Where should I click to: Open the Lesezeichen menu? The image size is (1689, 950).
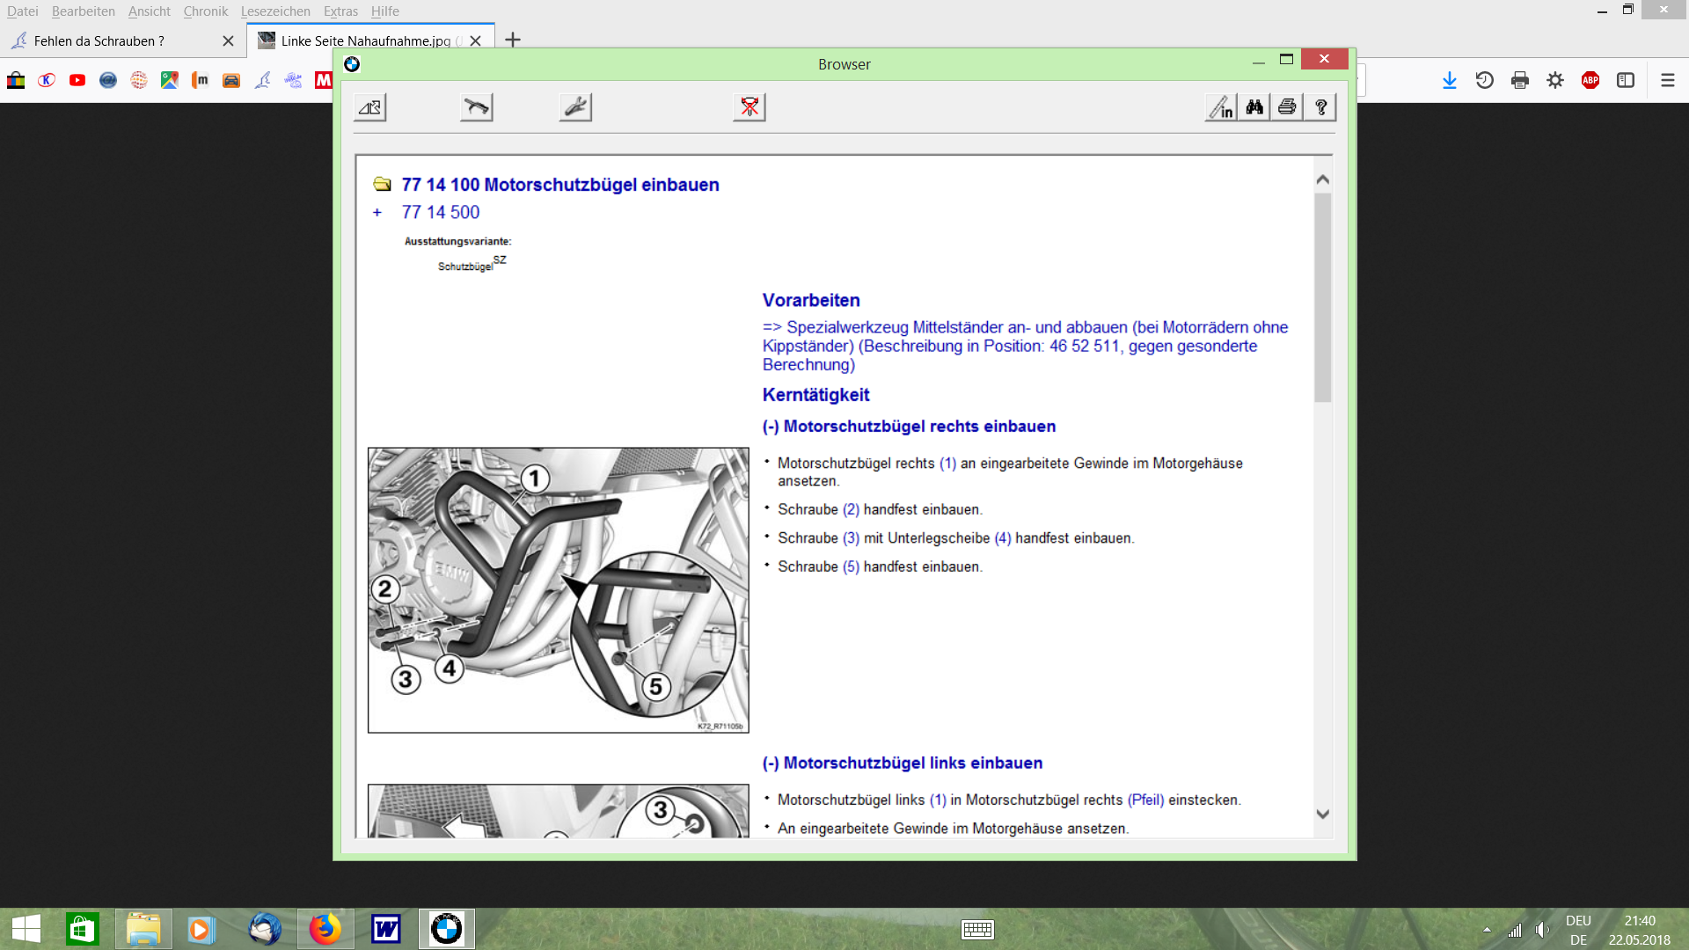275,11
